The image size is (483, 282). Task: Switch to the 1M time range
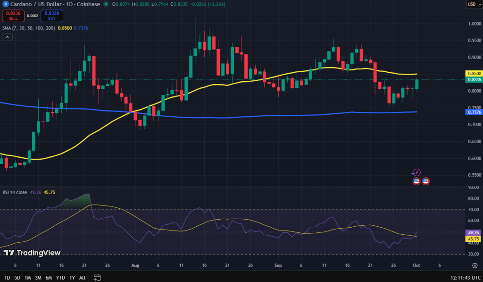[28, 277]
